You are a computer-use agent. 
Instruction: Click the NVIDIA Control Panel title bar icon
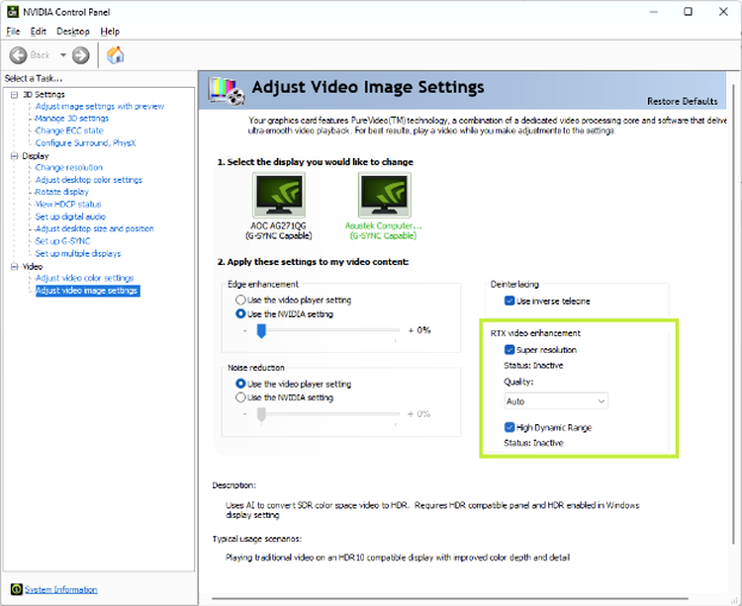click(13, 11)
